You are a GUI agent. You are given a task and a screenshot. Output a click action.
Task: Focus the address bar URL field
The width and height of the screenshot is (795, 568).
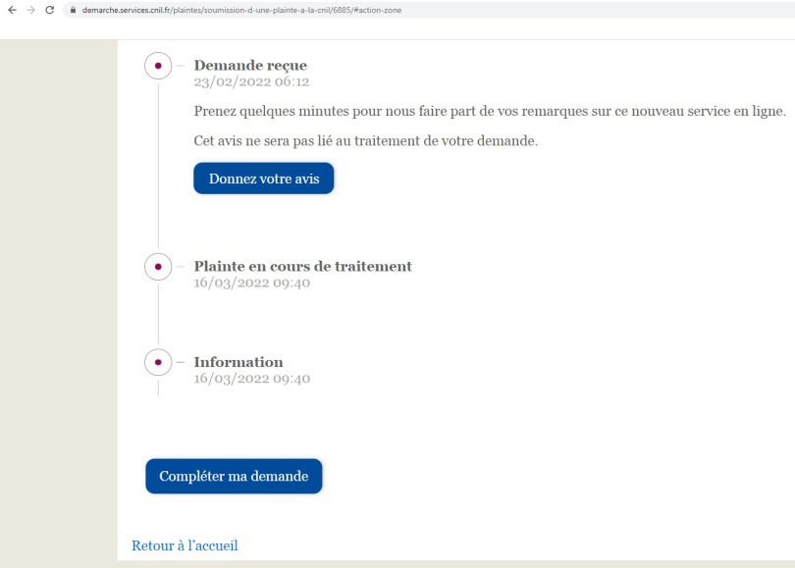point(294,10)
